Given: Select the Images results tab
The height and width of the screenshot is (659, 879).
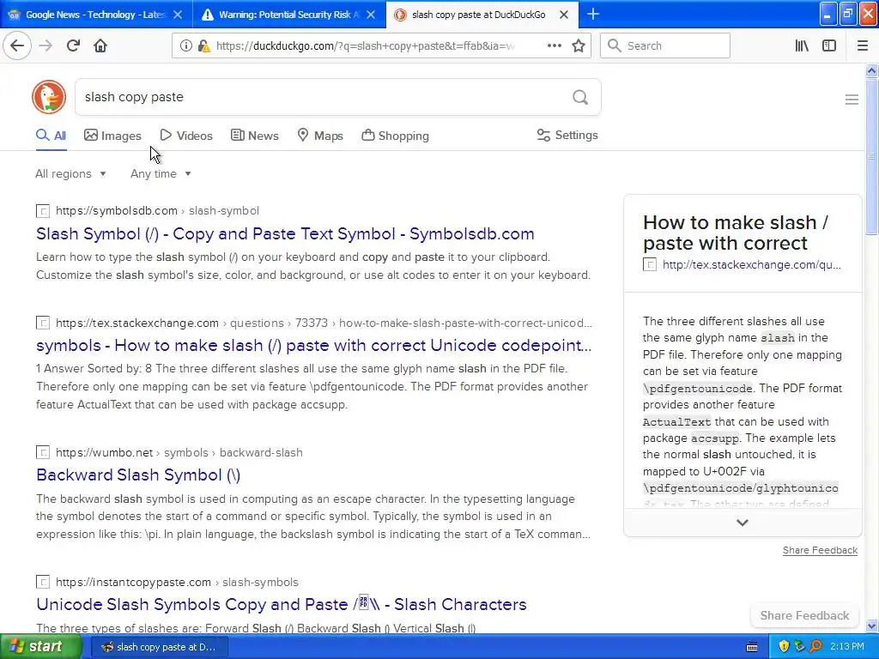Looking at the screenshot, I should pyautogui.click(x=112, y=136).
